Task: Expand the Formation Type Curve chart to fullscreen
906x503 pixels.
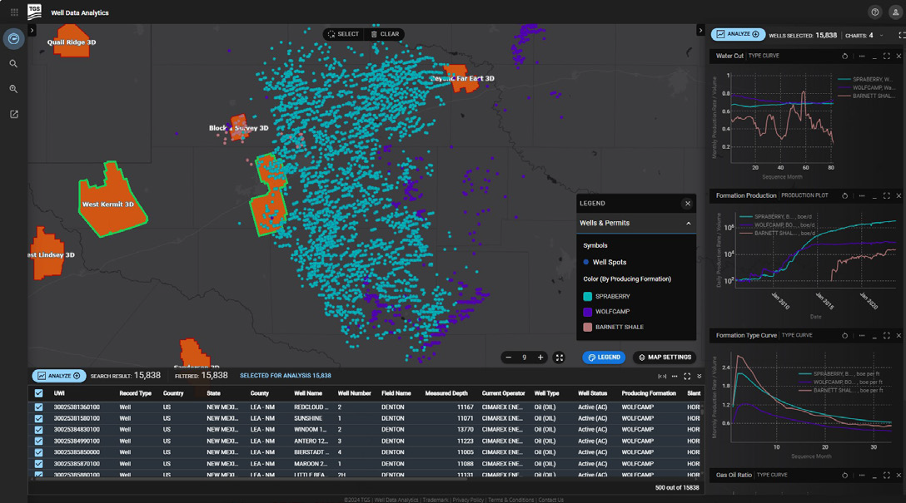Action: tap(885, 335)
